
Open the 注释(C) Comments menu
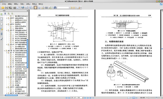pos(28,4)
